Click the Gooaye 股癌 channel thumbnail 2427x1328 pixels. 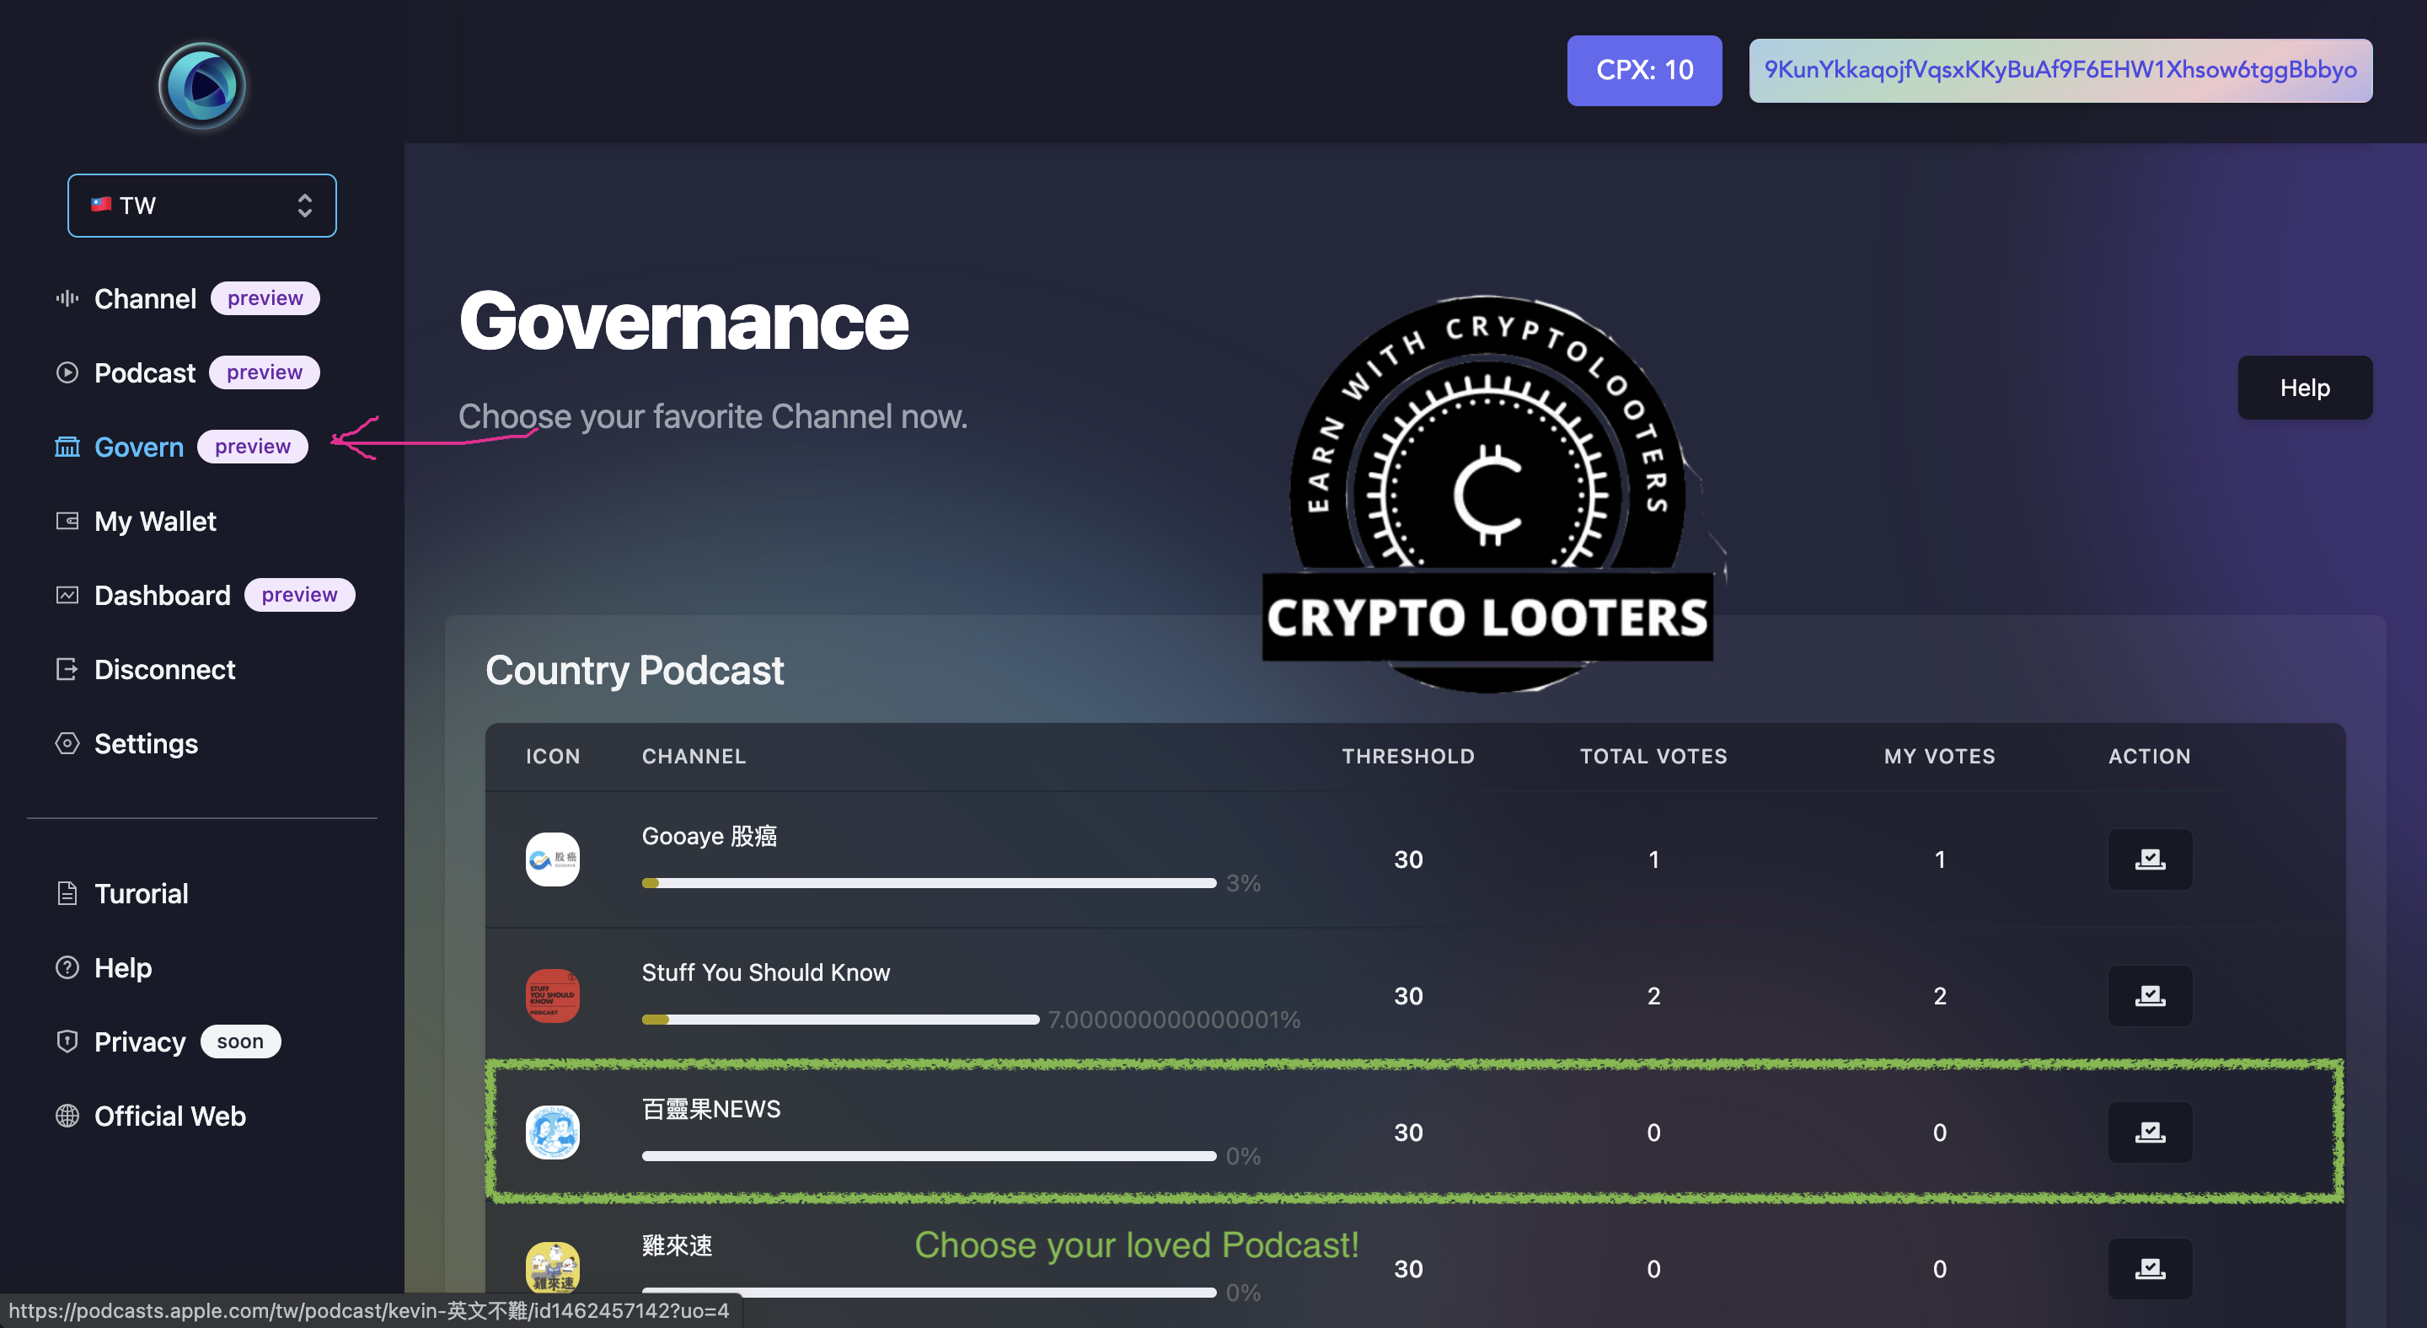(552, 859)
